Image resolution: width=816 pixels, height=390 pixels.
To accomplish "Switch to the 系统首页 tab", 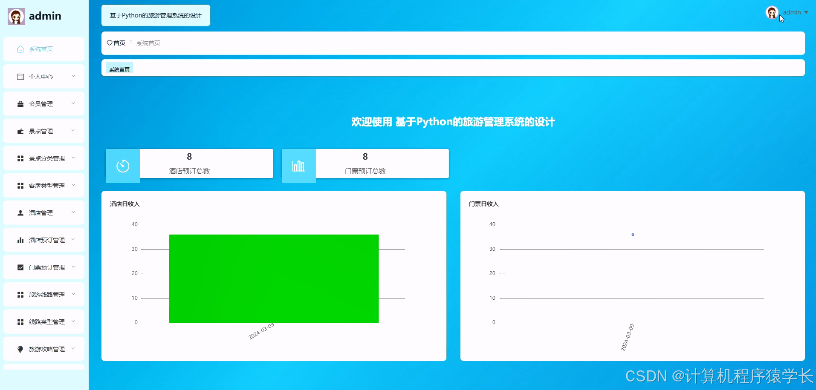I will click(x=119, y=68).
